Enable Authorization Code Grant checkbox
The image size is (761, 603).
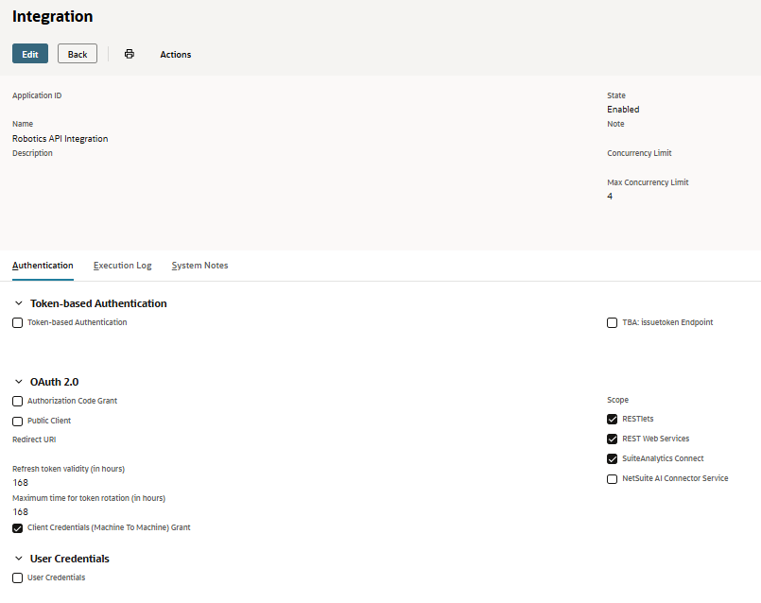point(18,402)
